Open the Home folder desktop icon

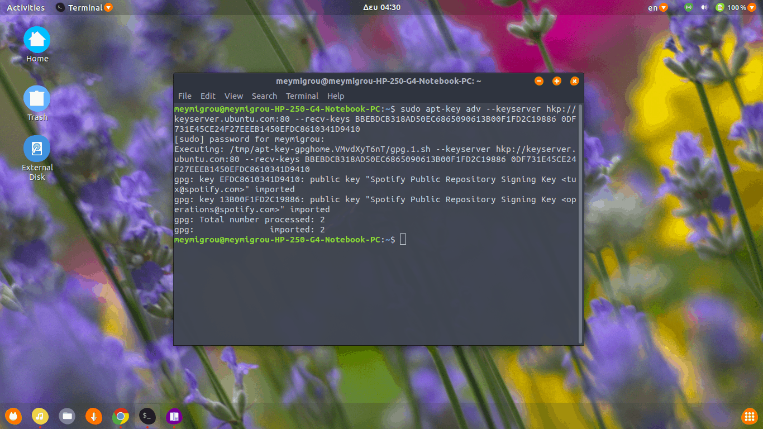coord(37,40)
